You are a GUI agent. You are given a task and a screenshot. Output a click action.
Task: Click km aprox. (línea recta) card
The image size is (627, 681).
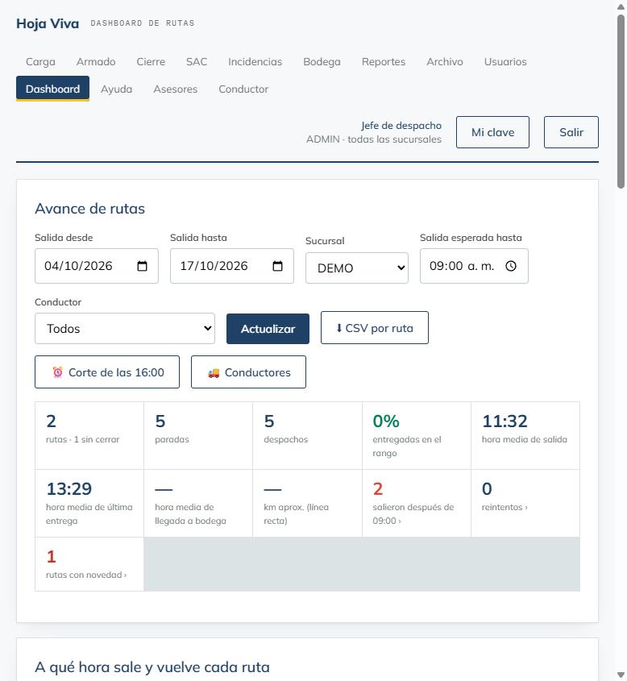307,503
